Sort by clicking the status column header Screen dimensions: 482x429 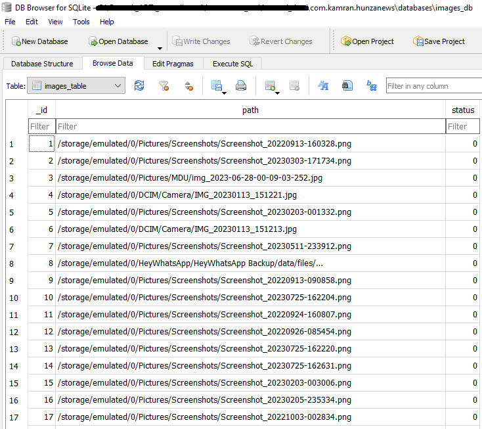click(x=463, y=110)
